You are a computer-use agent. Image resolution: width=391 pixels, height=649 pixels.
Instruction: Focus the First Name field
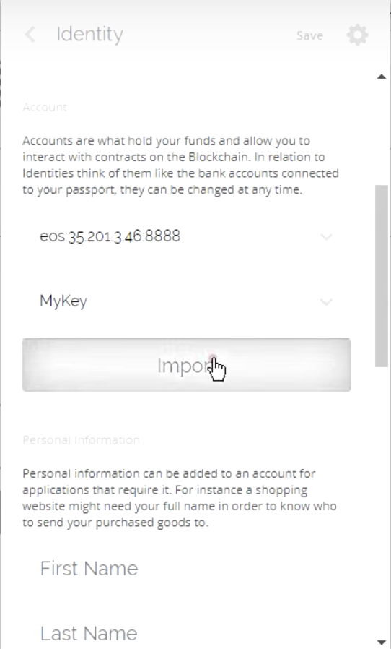(186, 568)
